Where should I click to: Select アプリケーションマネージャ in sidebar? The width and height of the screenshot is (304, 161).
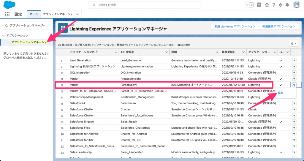coord(29,42)
